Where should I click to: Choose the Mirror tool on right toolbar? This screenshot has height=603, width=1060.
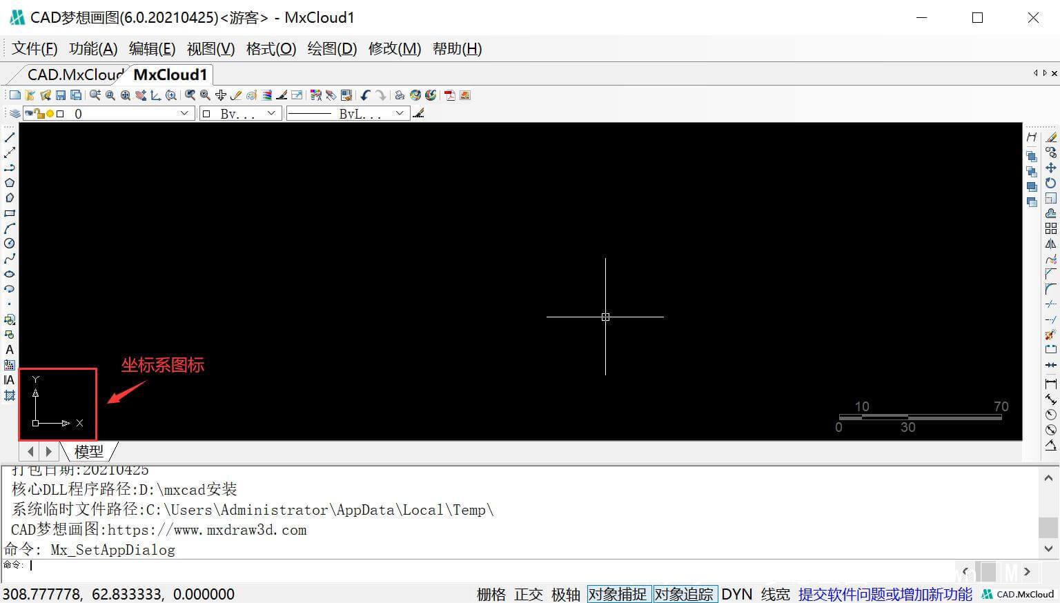1051,244
